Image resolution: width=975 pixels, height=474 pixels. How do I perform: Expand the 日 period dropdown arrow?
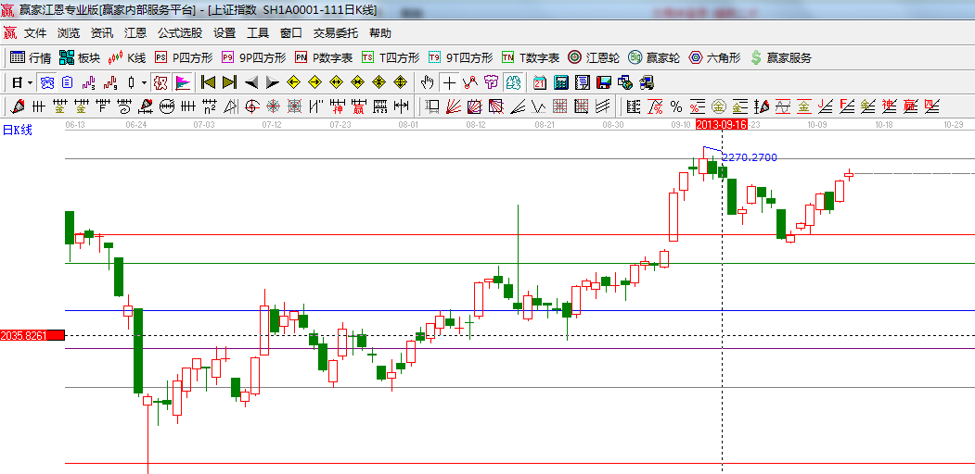tap(30, 82)
